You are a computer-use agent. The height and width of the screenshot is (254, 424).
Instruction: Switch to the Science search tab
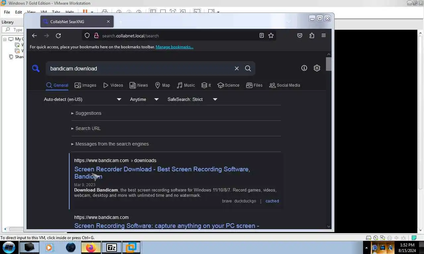tap(228, 85)
